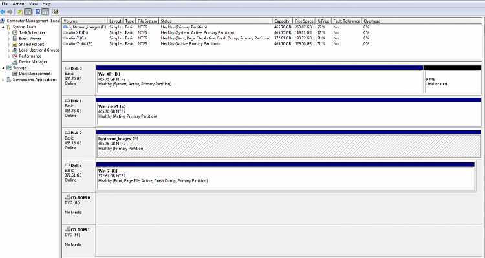Sort by the File System column header
This screenshot has height=258, width=485.
147,21
